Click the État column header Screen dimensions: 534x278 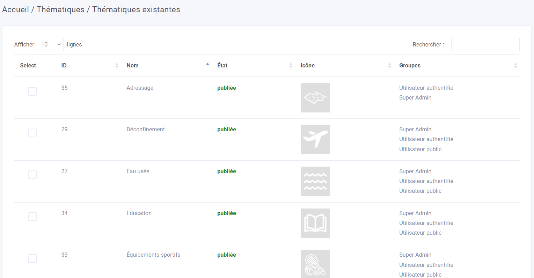[x=222, y=65]
